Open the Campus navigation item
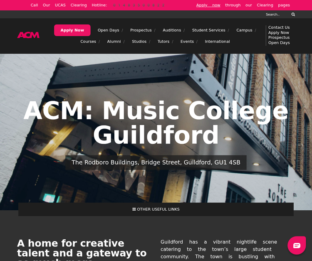The image size is (312, 261). coord(244,30)
